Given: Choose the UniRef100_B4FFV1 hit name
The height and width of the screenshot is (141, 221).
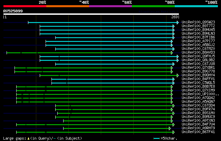Looking at the screenshot, I should 198,79.
